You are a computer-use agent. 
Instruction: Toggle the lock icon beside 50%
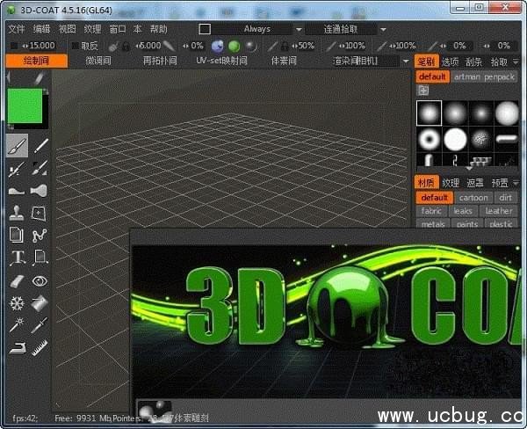(x=285, y=46)
